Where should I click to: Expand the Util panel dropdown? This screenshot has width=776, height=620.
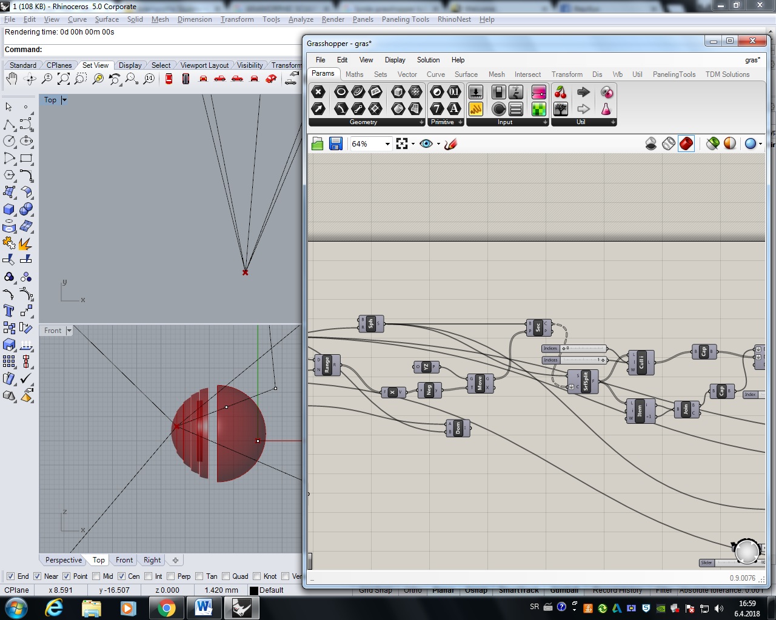(613, 122)
